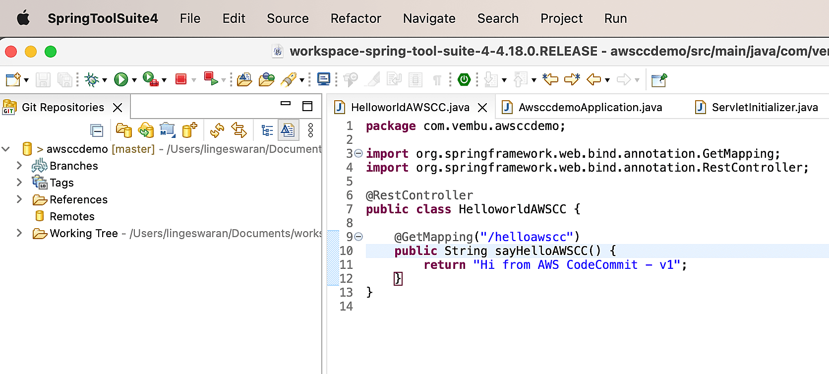The height and width of the screenshot is (374, 829).
Task: Click the blue console monitor icon
Action: point(324,79)
